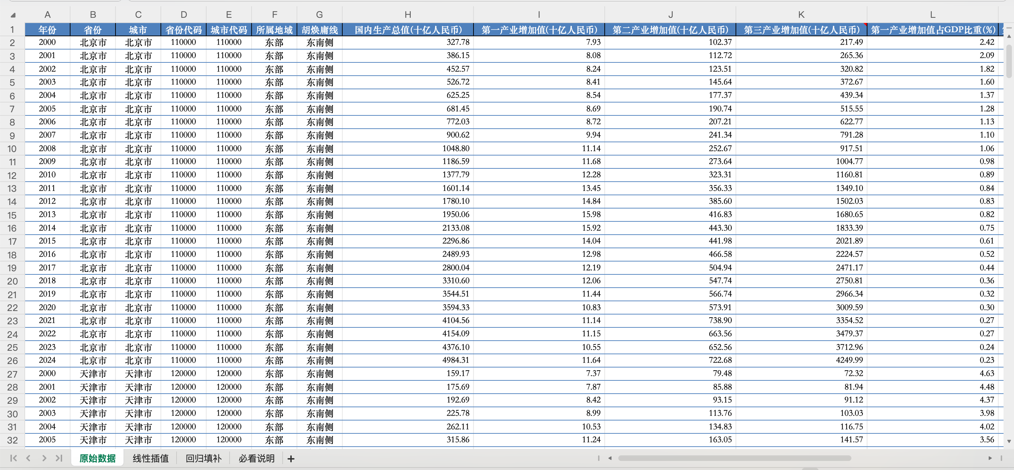Image resolution: width=1014 pixels, height=470 pixels.
Task: Click the vertical scrollbar up arrow
Action: 1009,36
